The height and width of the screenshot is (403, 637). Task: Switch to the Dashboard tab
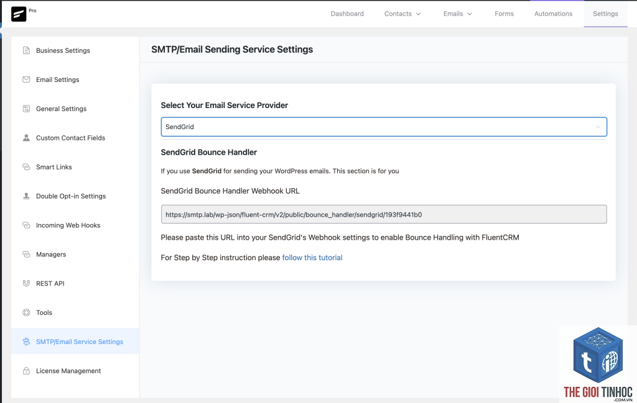click(347, 14)
